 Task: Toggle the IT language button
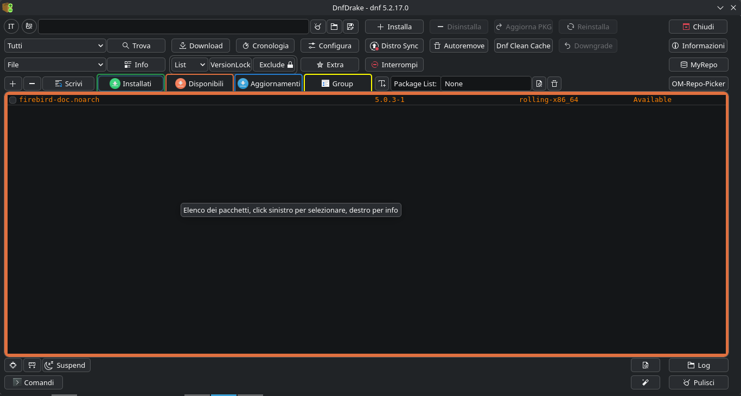[x=11, y=27]
